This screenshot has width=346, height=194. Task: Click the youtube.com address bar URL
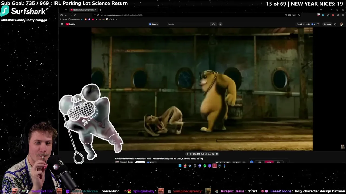click(x=123, y=15)
